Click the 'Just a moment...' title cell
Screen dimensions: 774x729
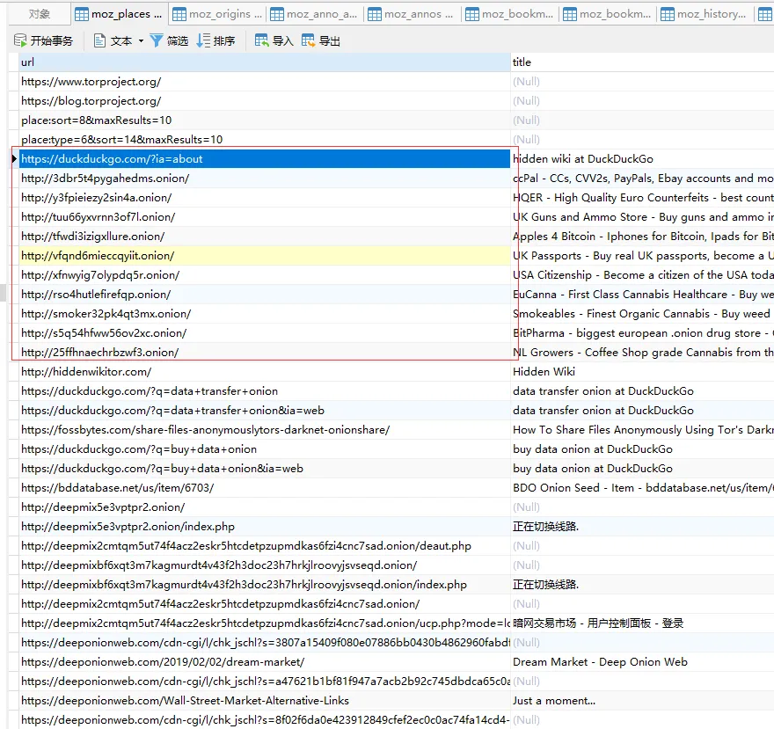tap(642, 700)
